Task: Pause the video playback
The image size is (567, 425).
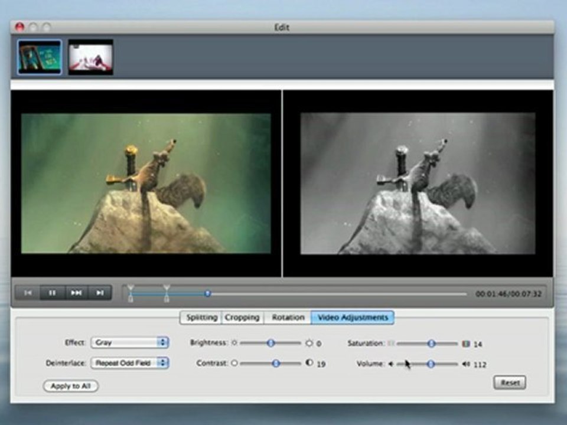Action: (53, 293)
